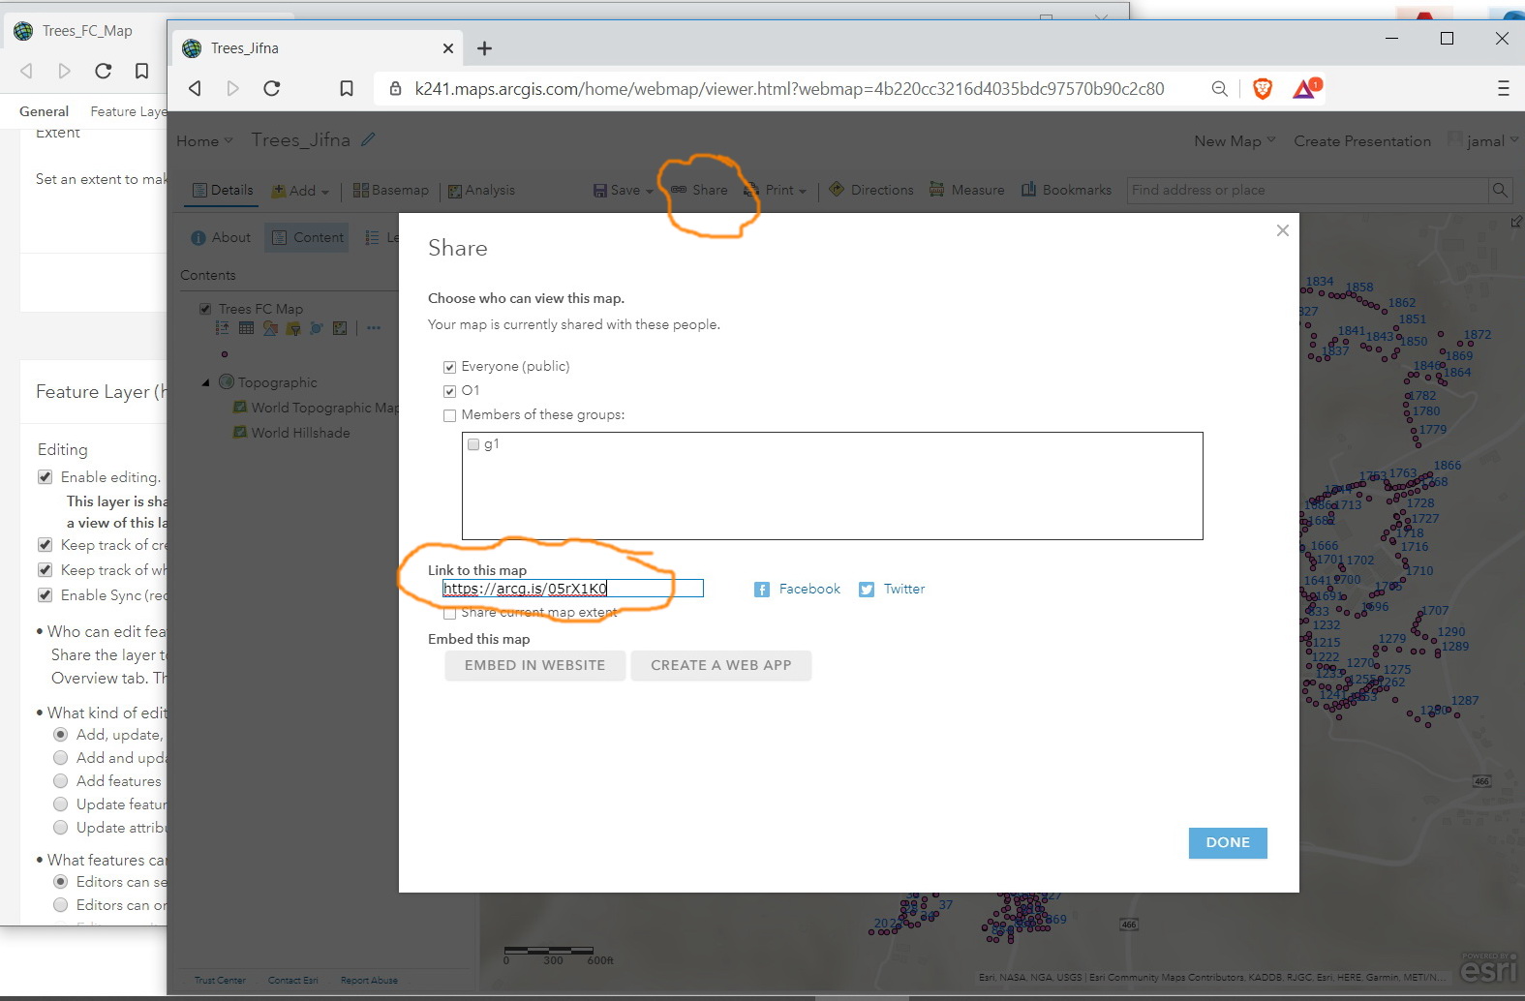
Task: Click bookmark icon in the Trees_FC_Map window
Action: pos(141,71)
